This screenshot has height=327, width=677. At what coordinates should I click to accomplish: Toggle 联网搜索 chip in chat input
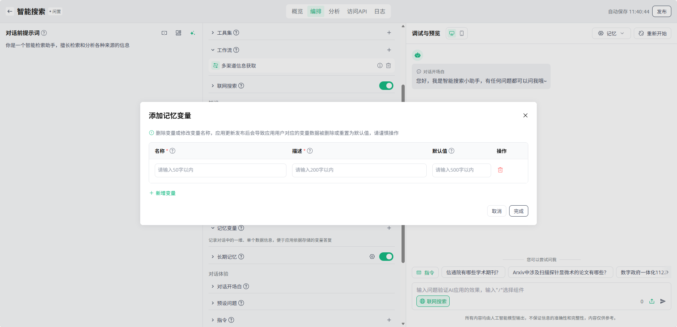pos(433,301)
